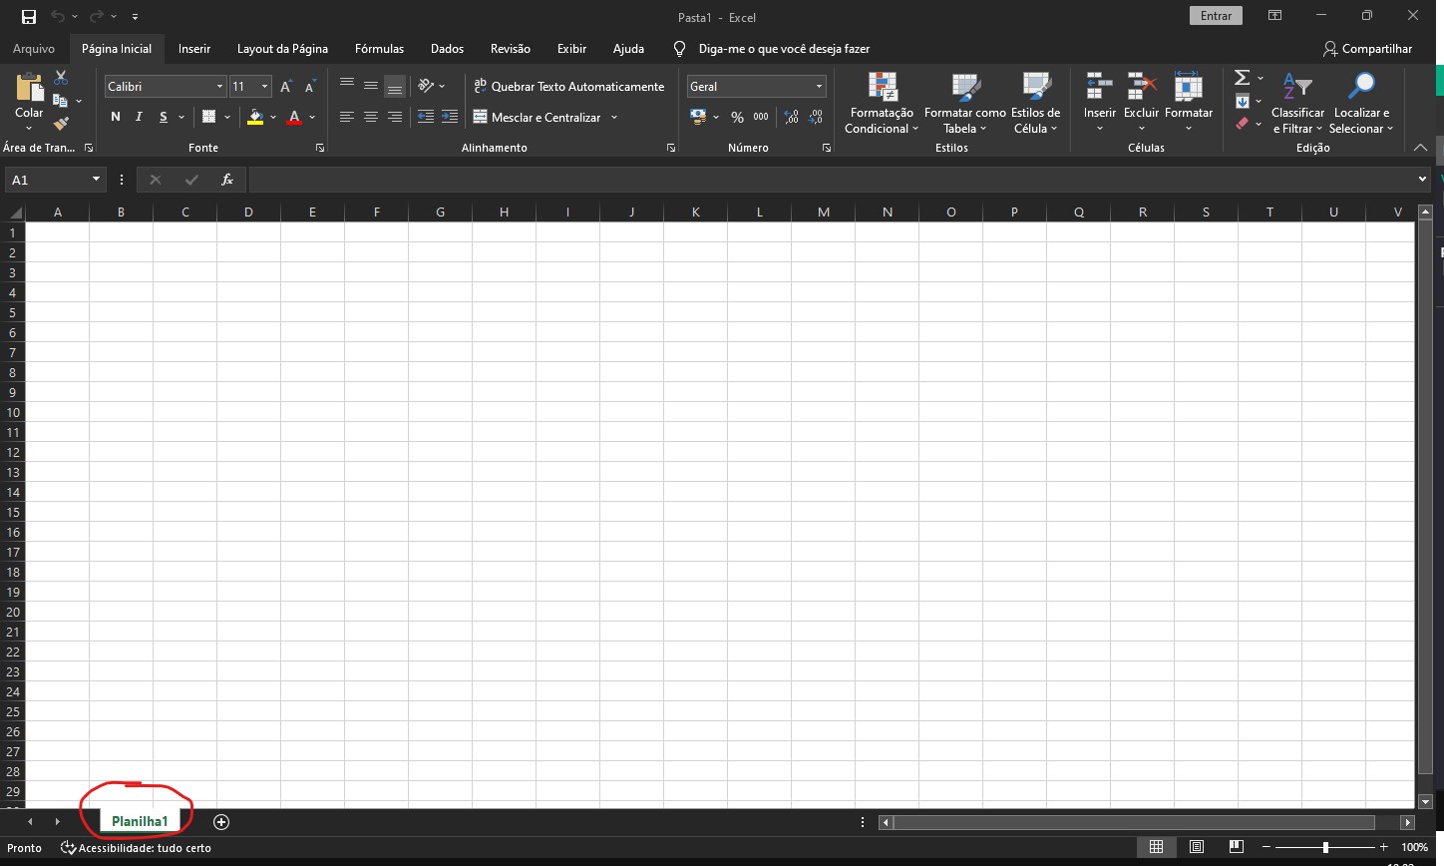Viewport: 1444px width, 866px height.
Task: Toggle middle vertical alignment
Action: point(371,85)
